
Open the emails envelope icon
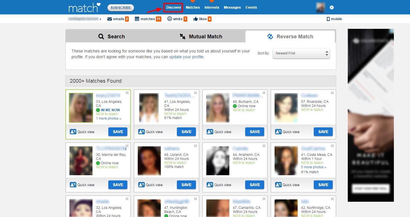pyautogui.click(x=109, y=19)
